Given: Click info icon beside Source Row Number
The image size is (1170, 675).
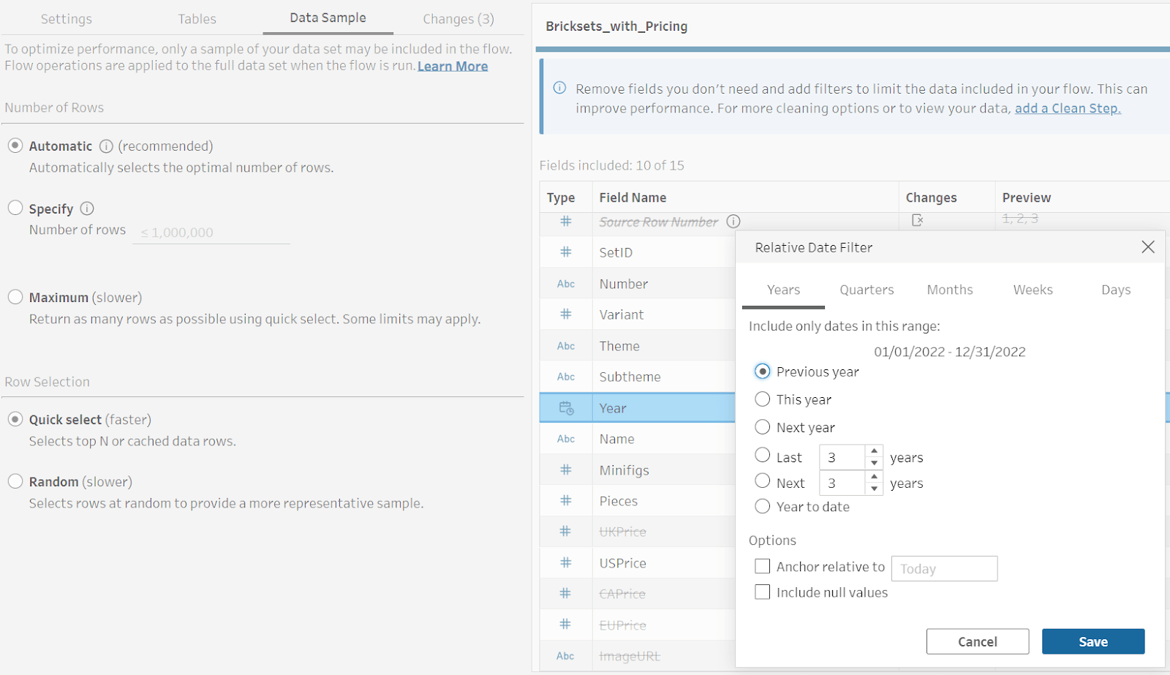Looking at the screenshot, I should (x=733, y=221).
